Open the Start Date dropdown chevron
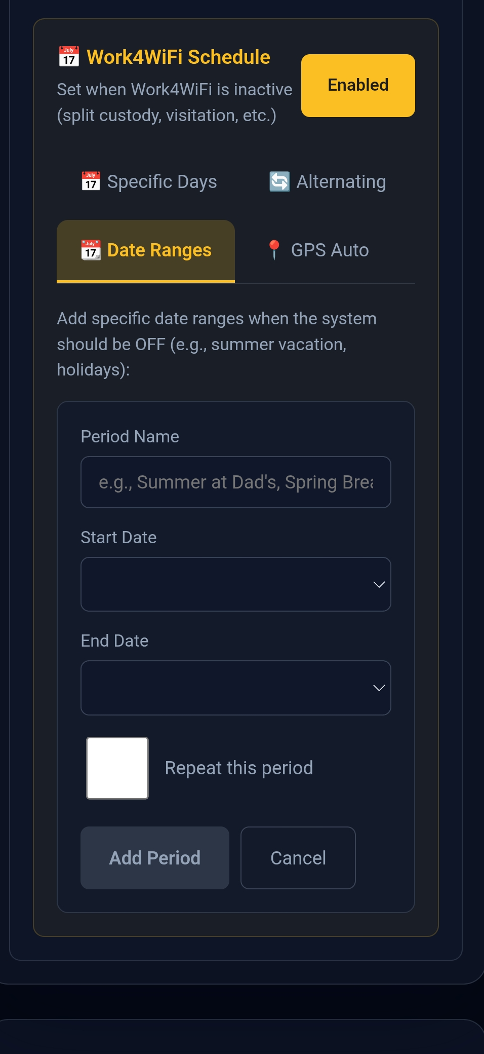 [x=379, y=584]
